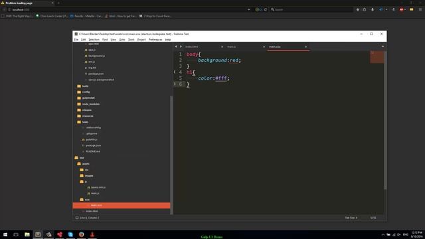
Task: Toggle the sidebar icon in status bar
Action: pyautogui.click(x=77, y=218)
